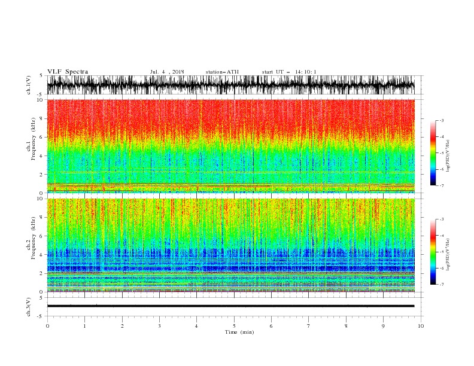This screenshot has width=474, height=366.
Task: Click the "-7" tick on ch.2 color bar
Action: tap(442, 285)
